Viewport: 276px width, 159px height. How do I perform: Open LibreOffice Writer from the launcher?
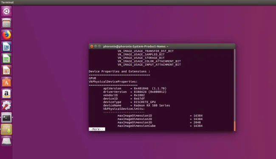(x=6, y=47)
